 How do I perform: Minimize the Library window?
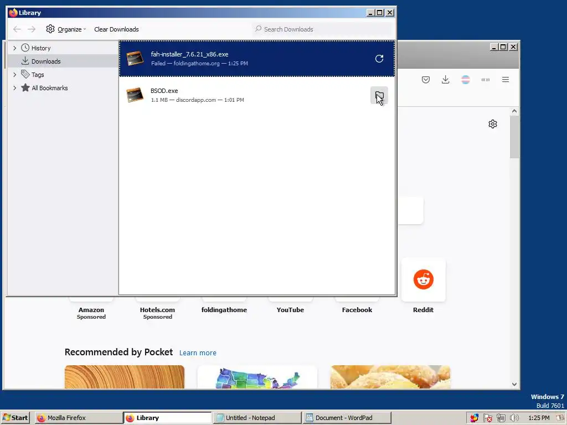(370, 13)
